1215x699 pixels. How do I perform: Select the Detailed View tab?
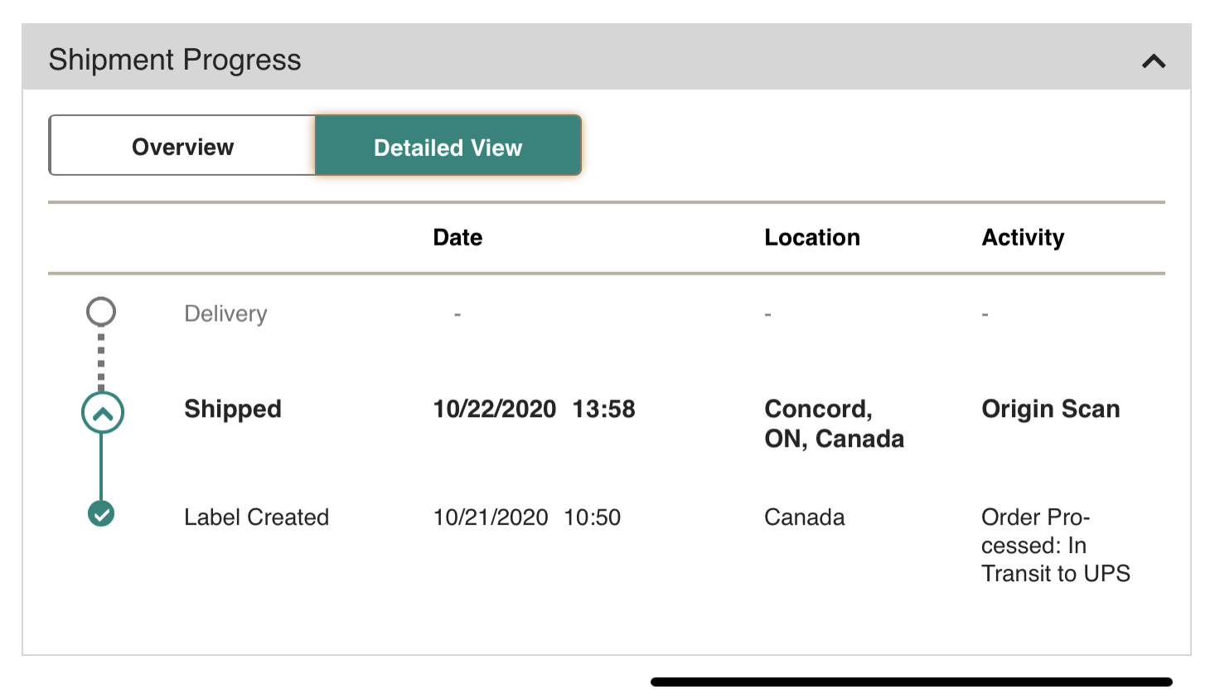coord(448,147)
